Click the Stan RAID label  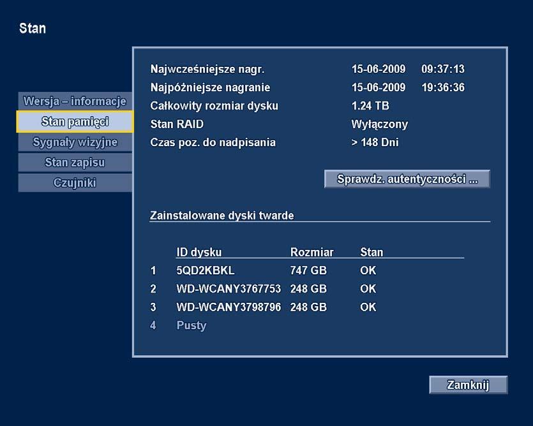coord(177,124)
